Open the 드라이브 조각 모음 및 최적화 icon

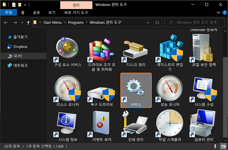(102, 49)
